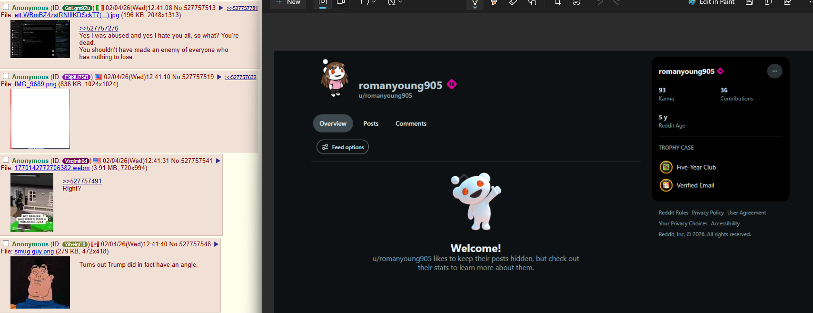Click the 36 Contributions stat

pos(736,94)
